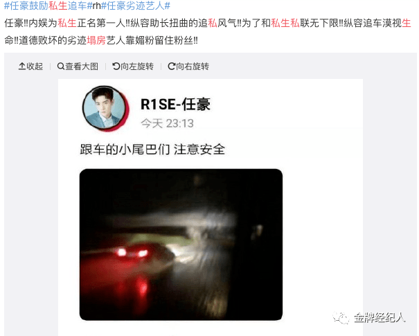Click the 金牌经纪人 watermark text
The width and height of the screenshot is (419, 336).
[x=380, y=318]
